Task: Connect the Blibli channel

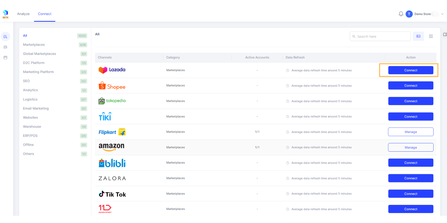Action: click(x=411, y=163)
